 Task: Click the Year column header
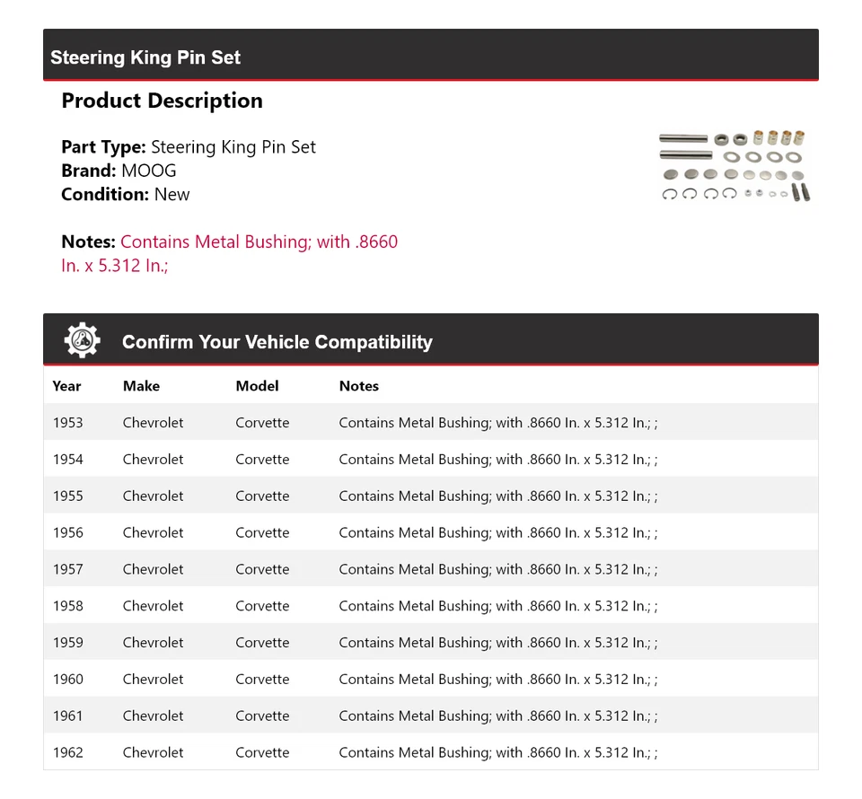tap(66, 386)
